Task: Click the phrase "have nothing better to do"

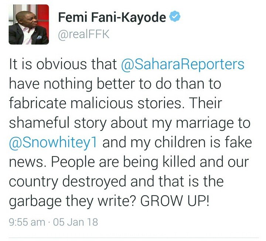Action: pyautogui.click(x=86, y=84)
